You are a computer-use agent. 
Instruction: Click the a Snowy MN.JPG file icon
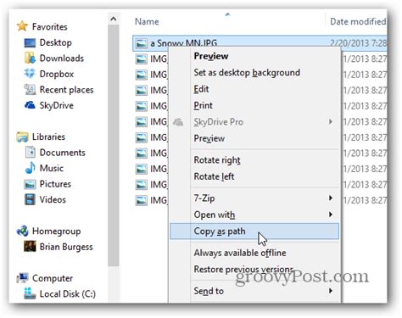141,43
